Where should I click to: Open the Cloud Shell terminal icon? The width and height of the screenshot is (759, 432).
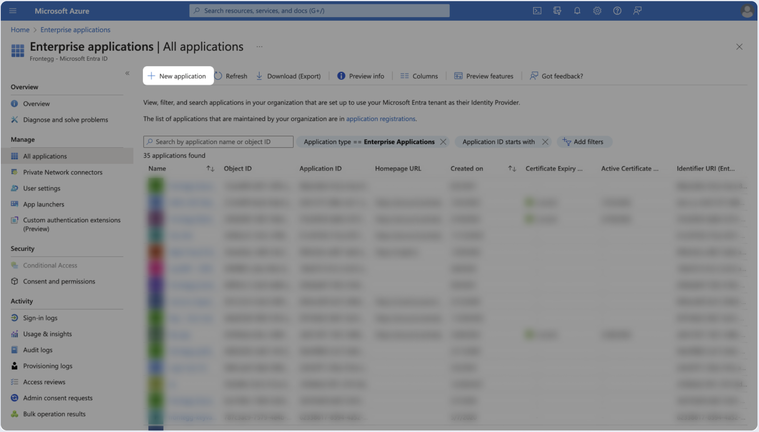[537, 11]
